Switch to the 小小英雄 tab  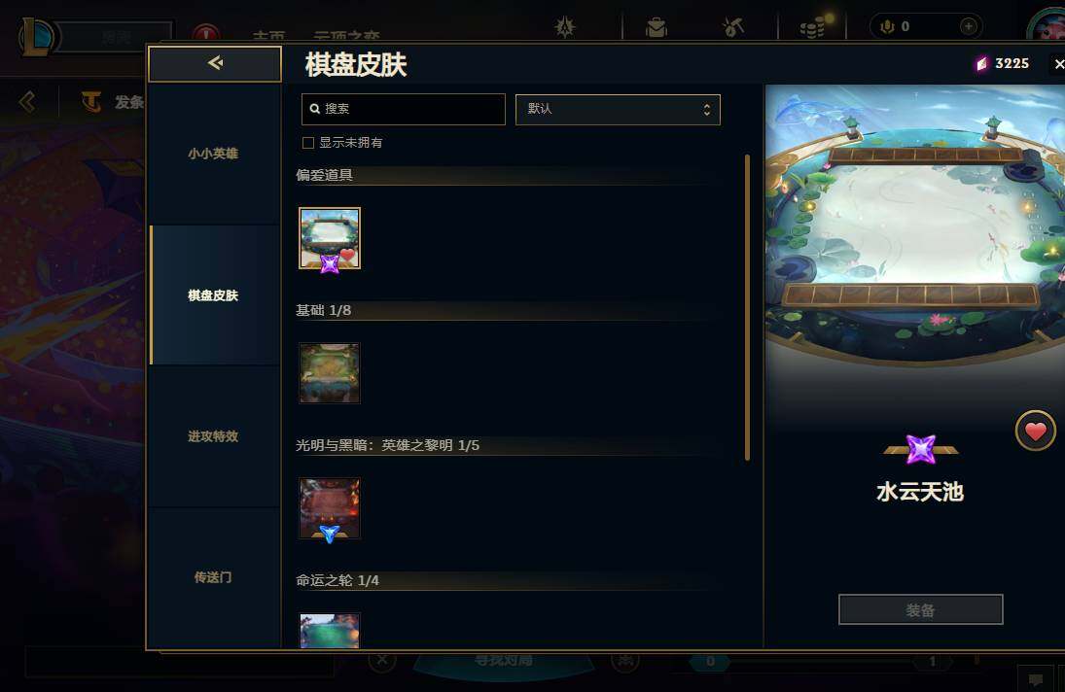pyautogui.click(x=213, y=154)
